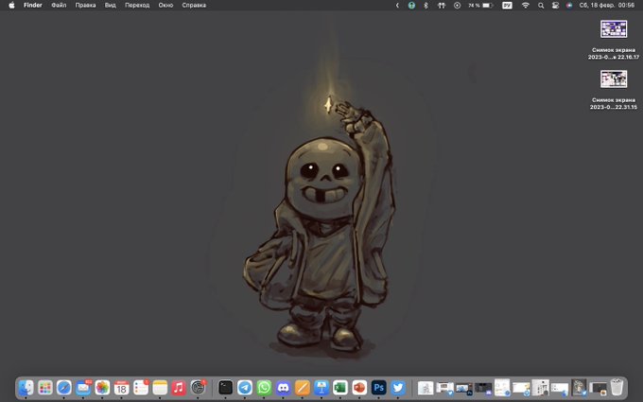Open Control Center from menu bar

pos(555,6)
